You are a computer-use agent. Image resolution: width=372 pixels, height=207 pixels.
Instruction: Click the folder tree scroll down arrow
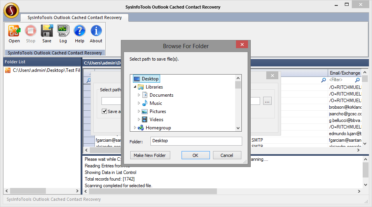(x=238, y=128)
